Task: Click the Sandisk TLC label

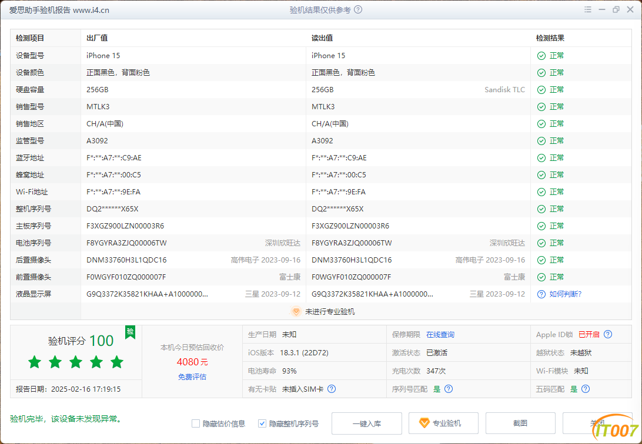Action: click(x=505, y=90)
